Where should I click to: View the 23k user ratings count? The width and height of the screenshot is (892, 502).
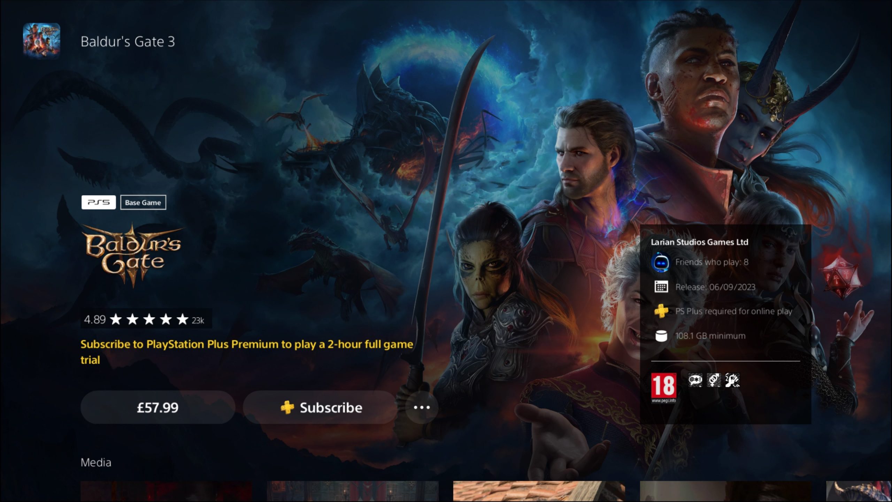tap(197, 319)
